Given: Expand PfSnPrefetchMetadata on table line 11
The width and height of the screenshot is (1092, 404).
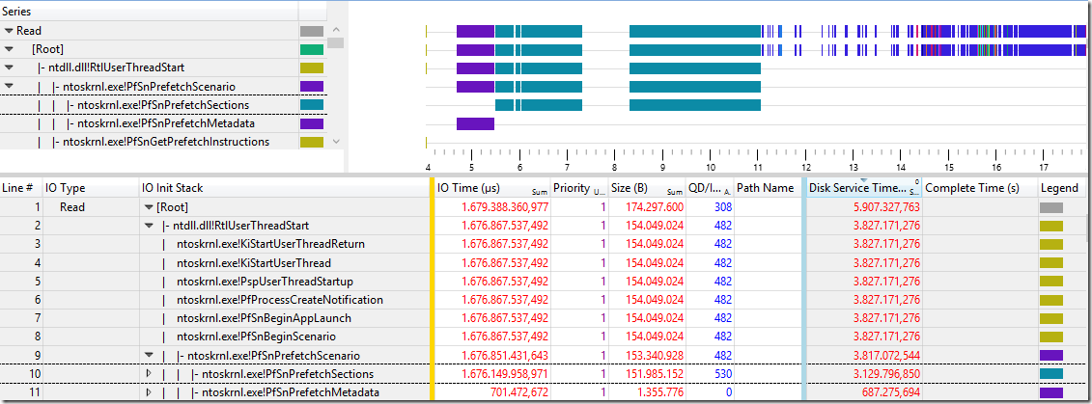Looking at the screenshot, I should pos(148,392).
